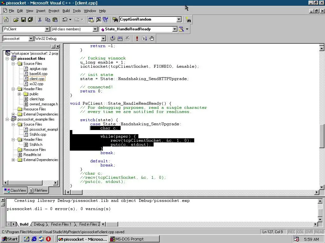Click the Copy icon in toolbar

[x=48, y=19]
